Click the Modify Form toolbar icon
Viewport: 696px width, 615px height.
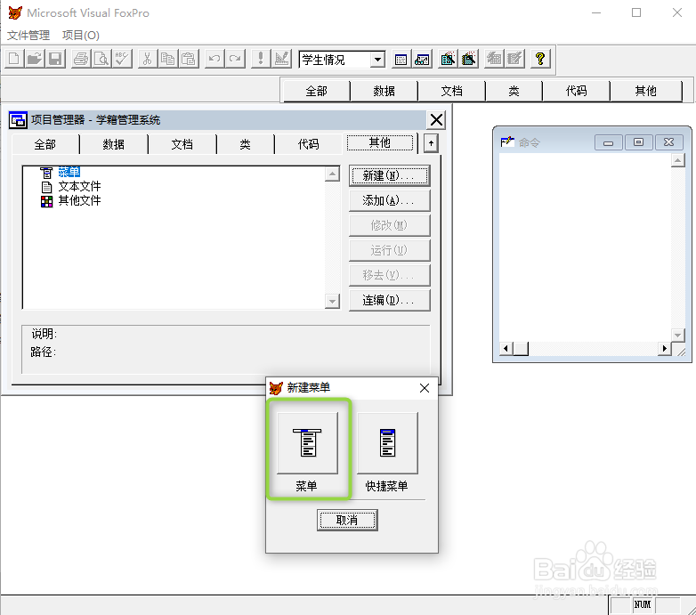(281, 59)
